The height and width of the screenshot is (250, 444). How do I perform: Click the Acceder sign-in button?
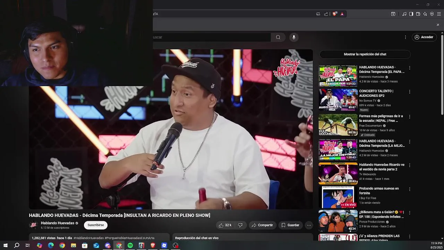pyautogui.click(x=424, y=37)
